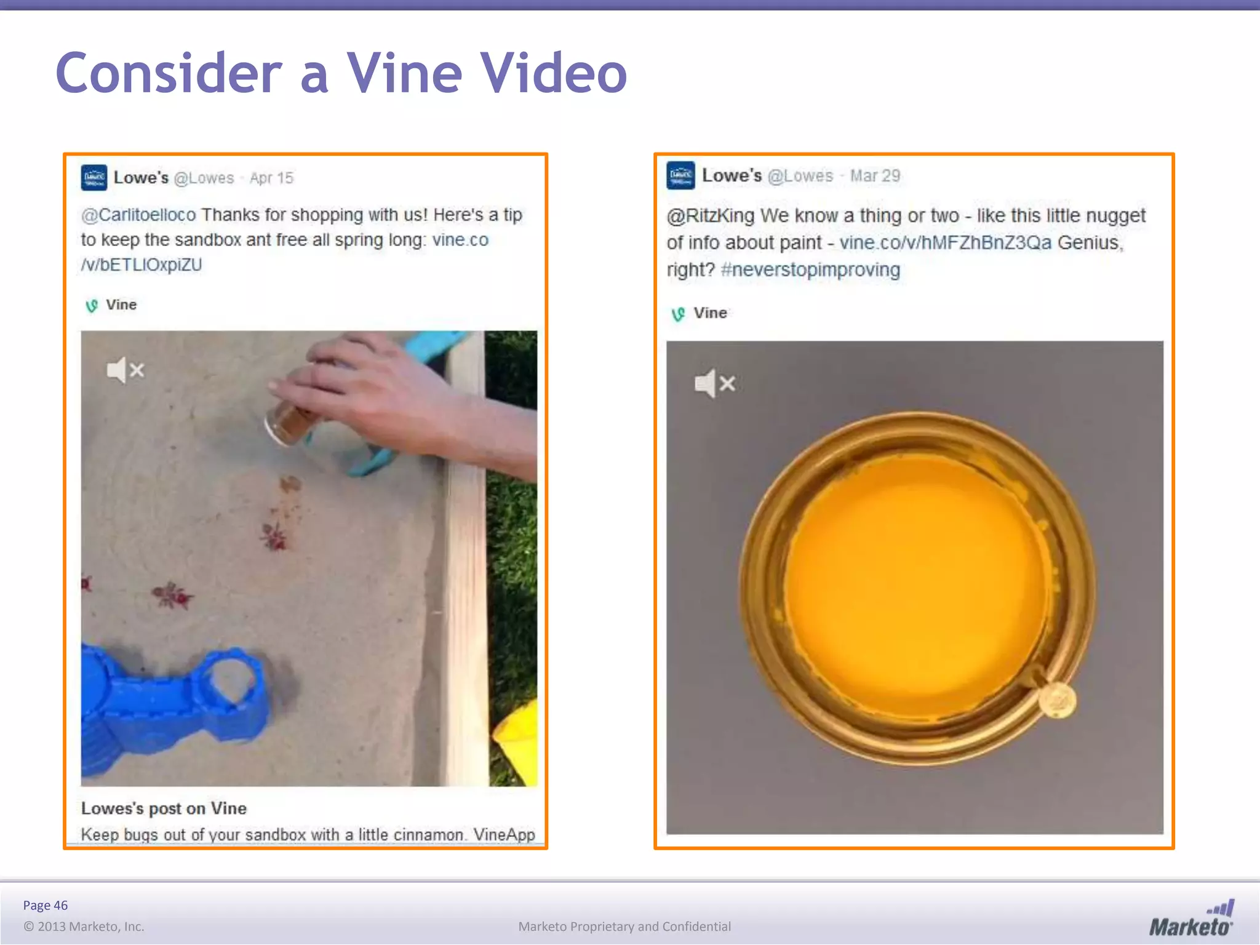Click the @Lowes handle in the Mar 29 tweet
The height and width of the screenshot is (945, 1260).
(800, 176)
